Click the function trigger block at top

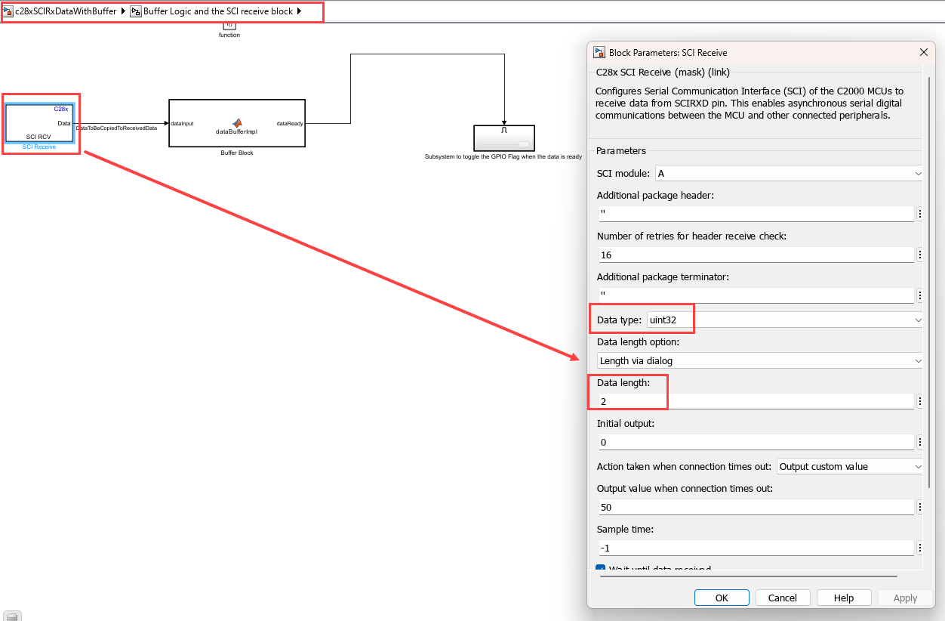(229, 26)
